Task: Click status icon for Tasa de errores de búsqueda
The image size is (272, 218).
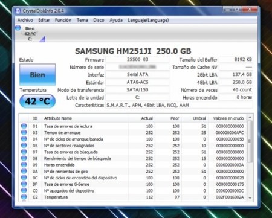Action: (24, 152)
